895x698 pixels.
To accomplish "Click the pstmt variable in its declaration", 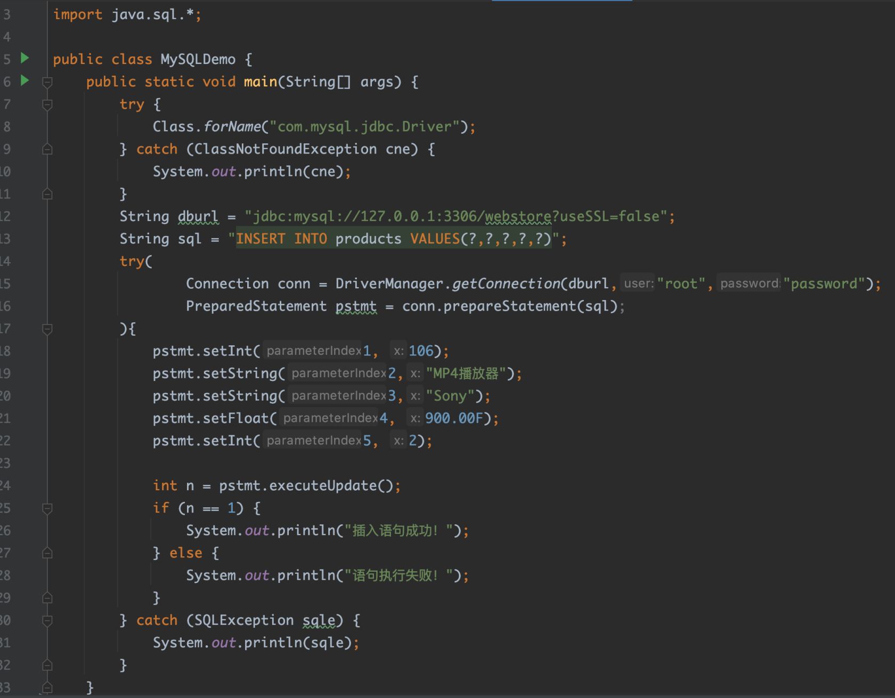I will point(356,306).
